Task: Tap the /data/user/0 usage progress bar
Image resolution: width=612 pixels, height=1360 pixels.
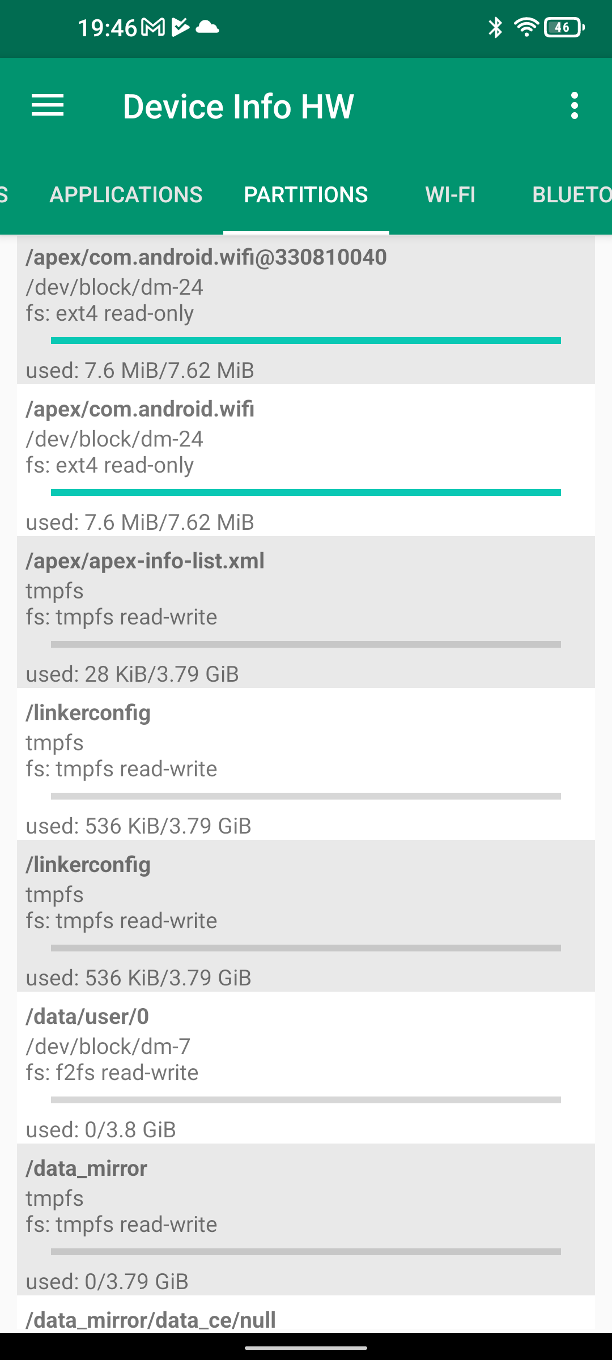Action: [306, 1100]
